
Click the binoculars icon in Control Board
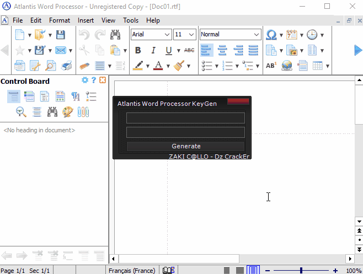[52, 112]
